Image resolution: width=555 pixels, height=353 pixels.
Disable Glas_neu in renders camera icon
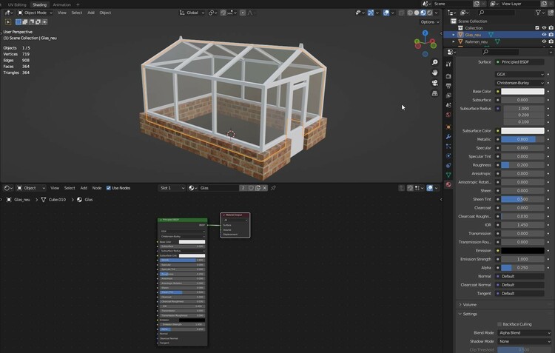click(x=551, y=35)
